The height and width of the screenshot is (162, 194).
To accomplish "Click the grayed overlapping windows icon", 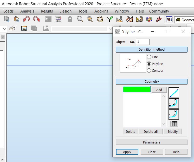I will pos(34,28).
